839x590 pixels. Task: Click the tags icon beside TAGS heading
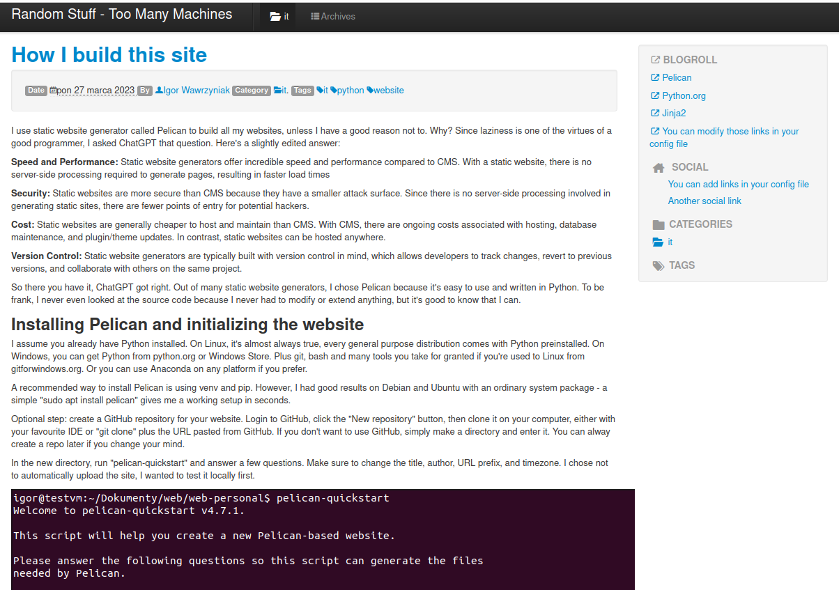coord(659,266)
